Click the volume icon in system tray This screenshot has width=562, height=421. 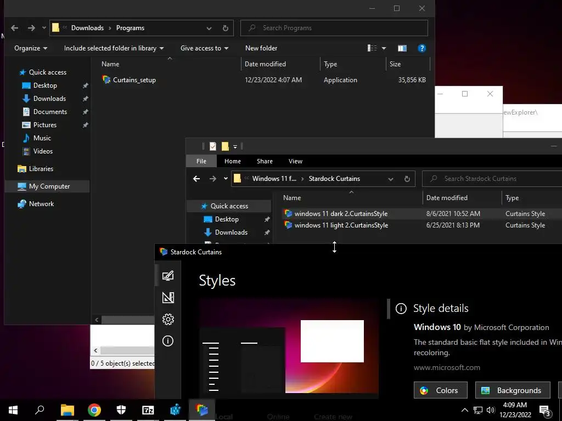click(491, 410)
